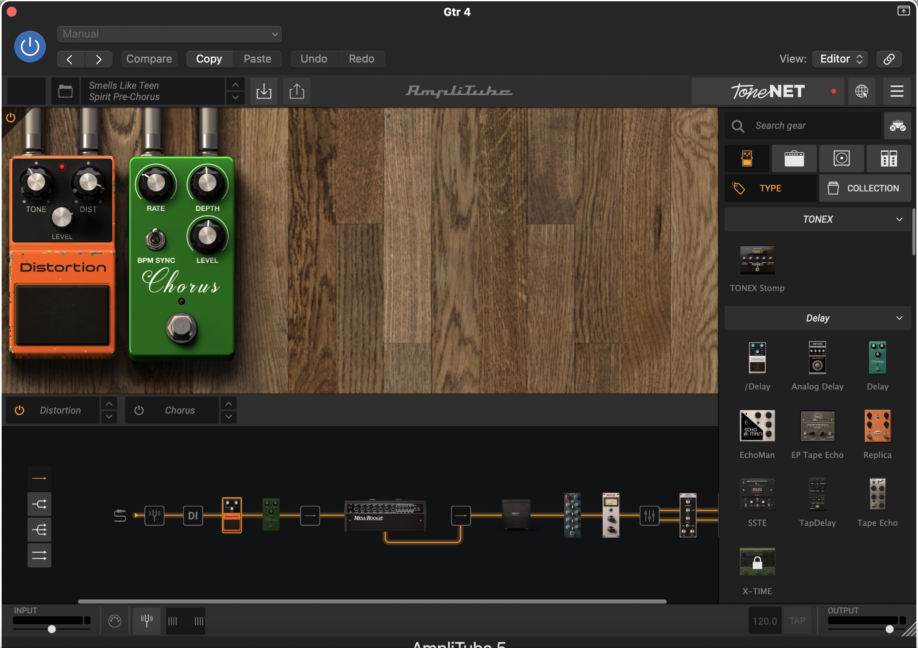Screen dimensions: 918x648
Task: Select the /Delay pedal
Action: [757, 357]
